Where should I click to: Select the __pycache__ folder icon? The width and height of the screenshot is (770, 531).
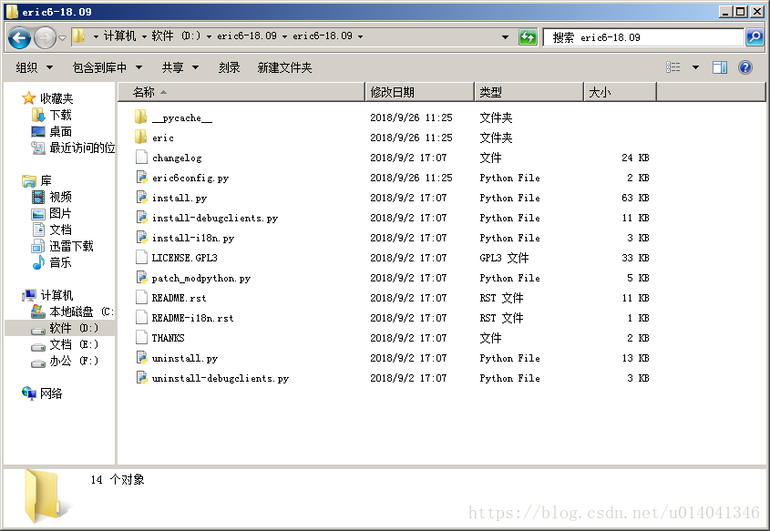[x=140, y=117]
